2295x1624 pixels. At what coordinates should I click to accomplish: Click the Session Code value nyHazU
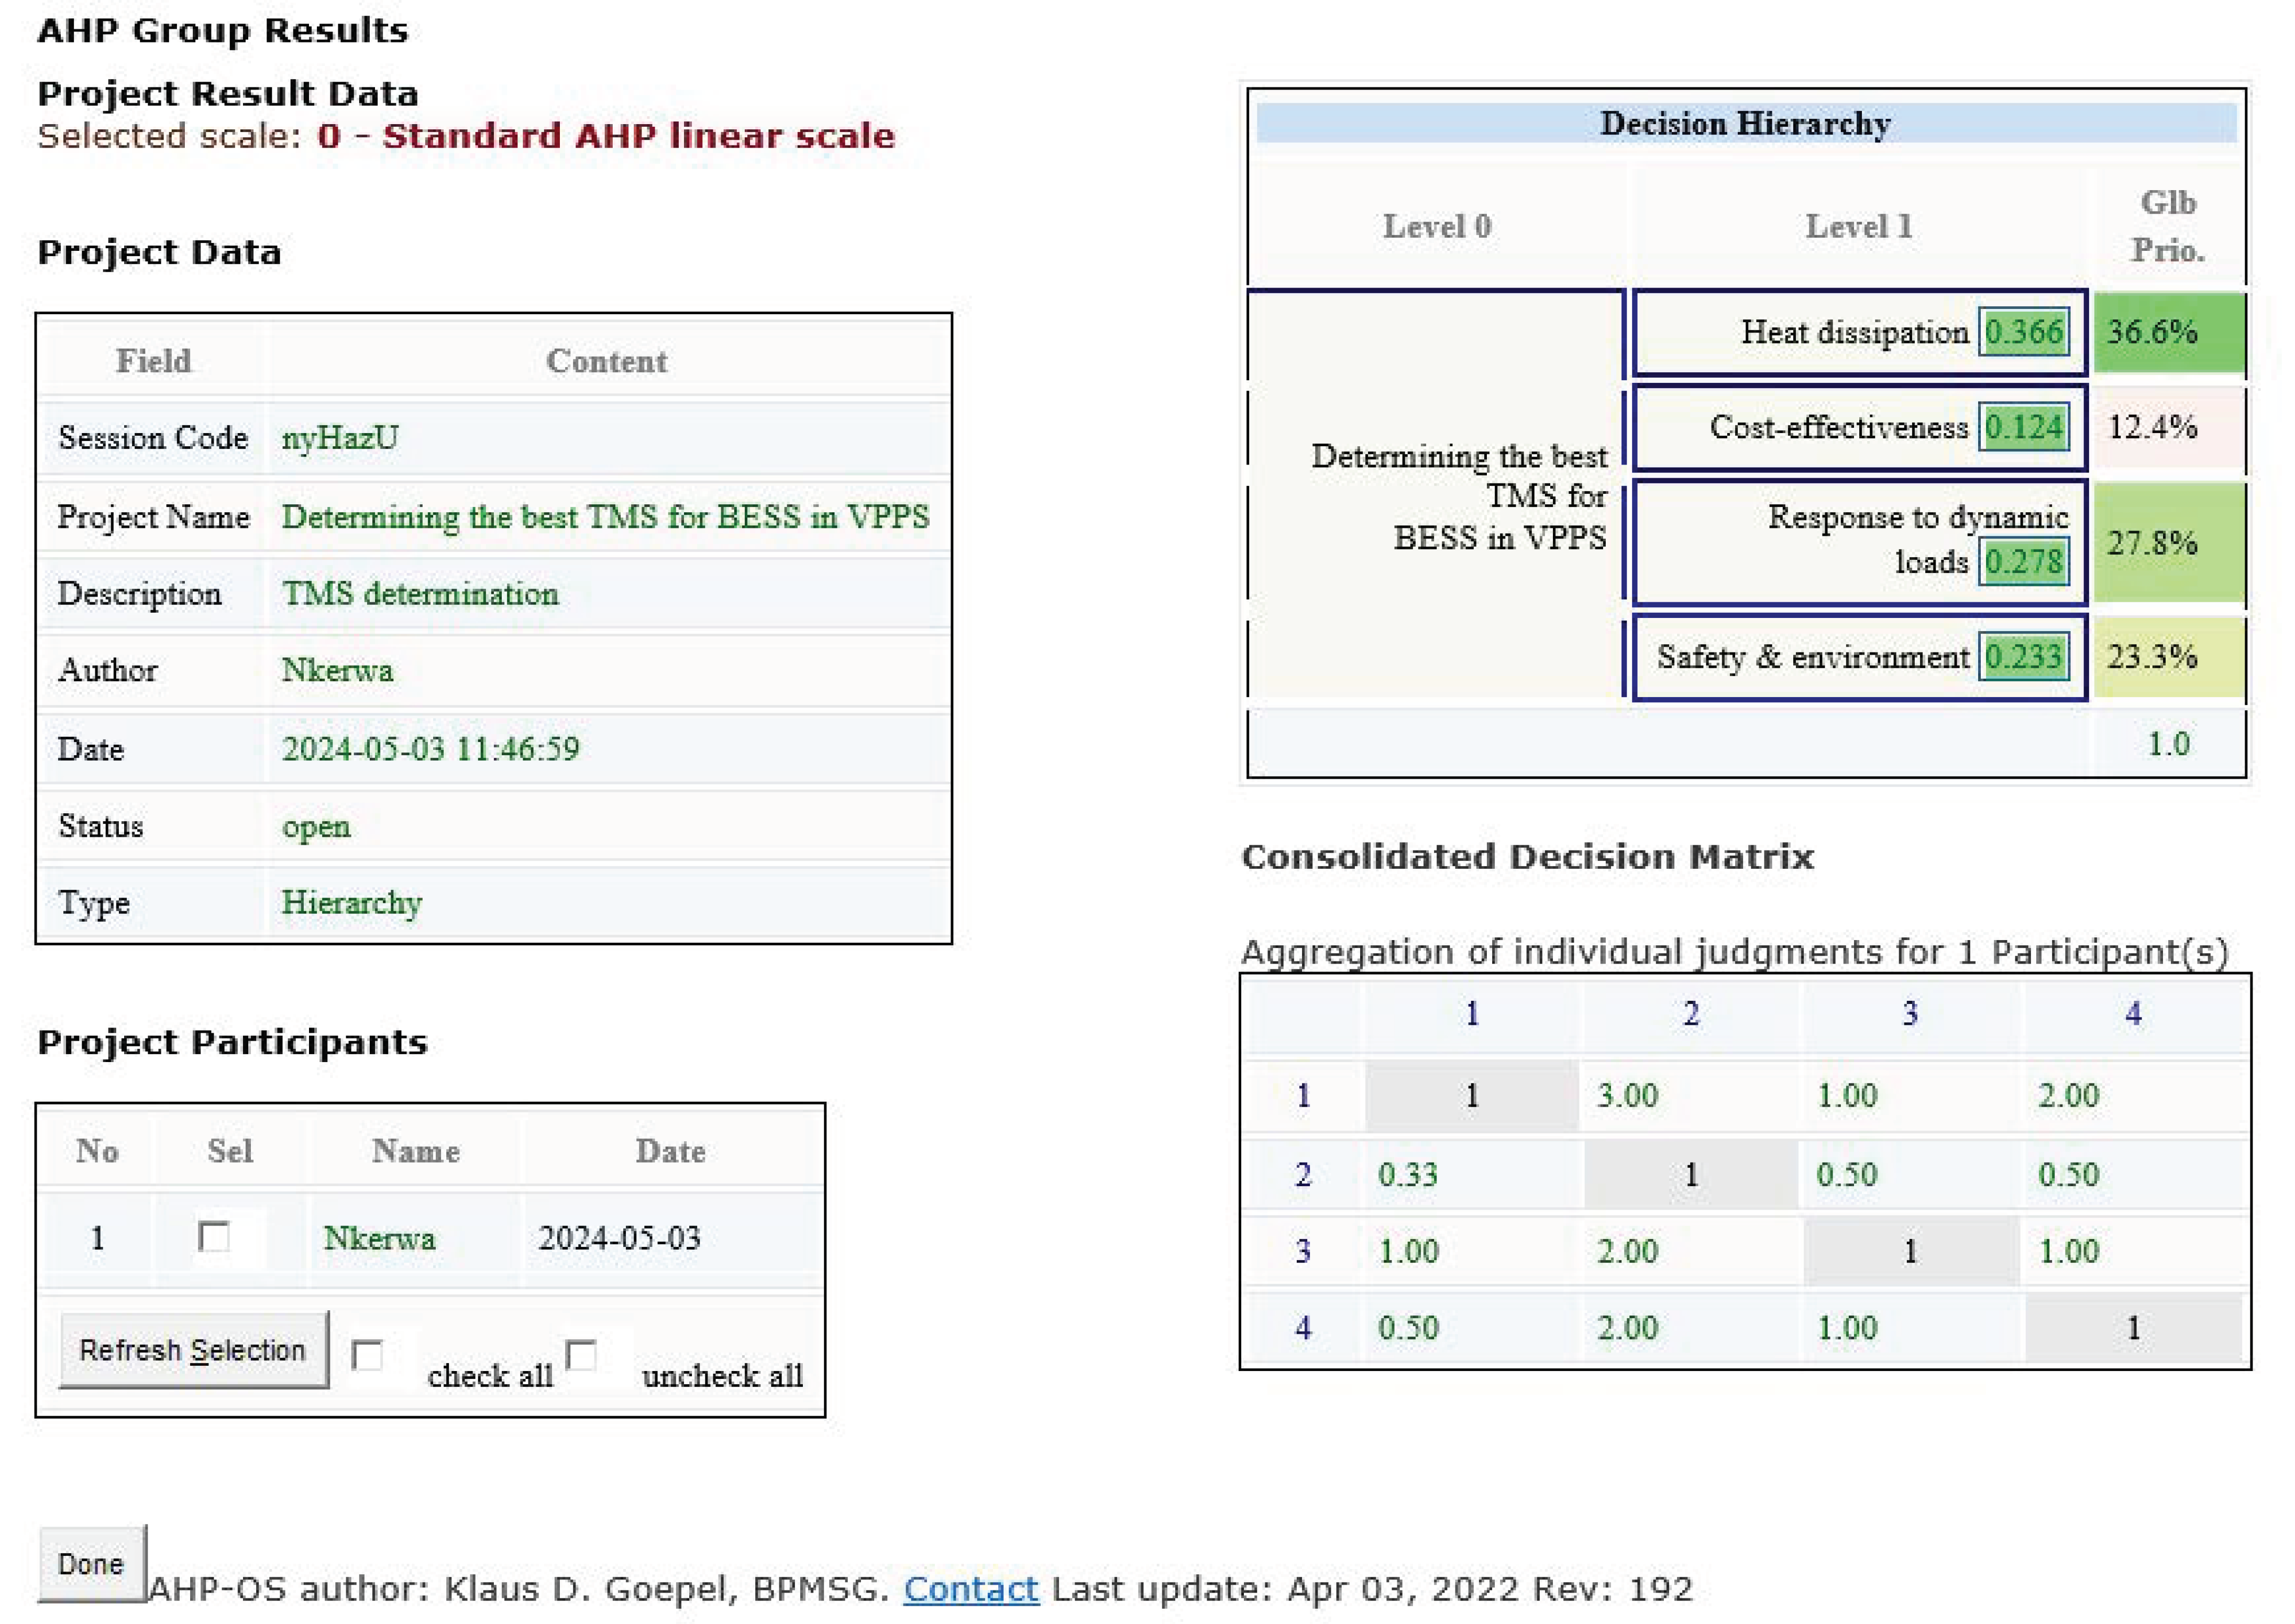point(340,438)
